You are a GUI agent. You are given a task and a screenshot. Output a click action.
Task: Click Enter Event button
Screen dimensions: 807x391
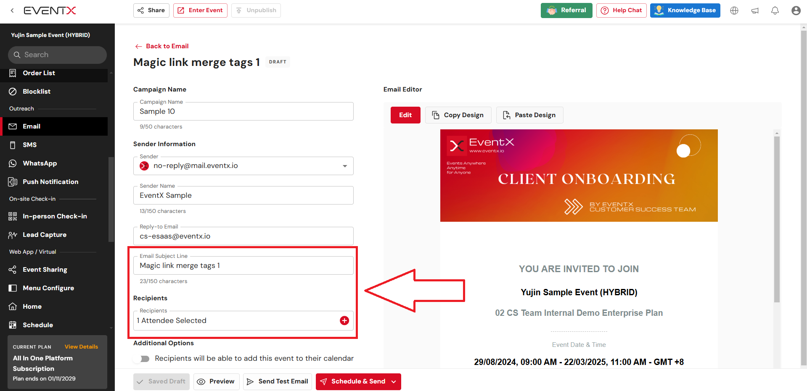coord(200,10)
